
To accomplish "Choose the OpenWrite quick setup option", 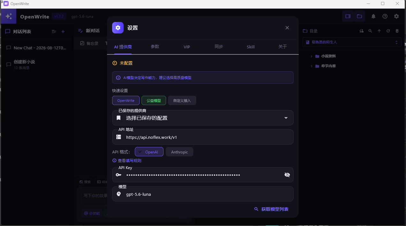I will 126,101.
